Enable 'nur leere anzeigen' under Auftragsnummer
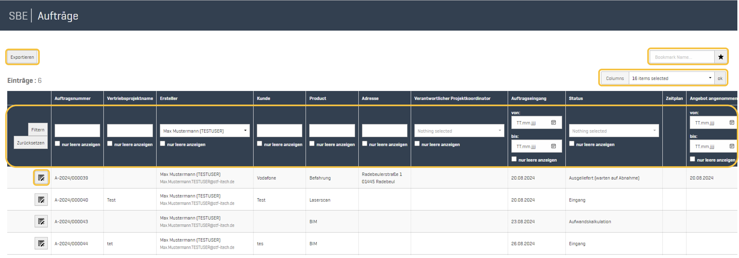This screenshot has width=739, height=258. (x=57, y=144)
